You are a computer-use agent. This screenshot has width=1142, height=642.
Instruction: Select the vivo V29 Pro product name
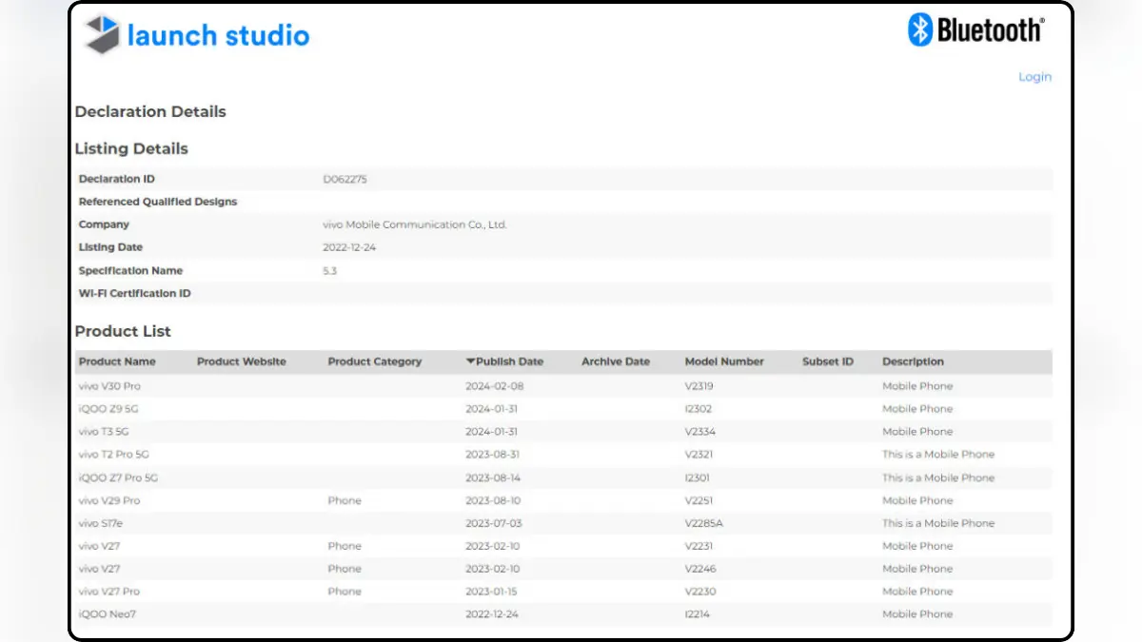(x=109, y=500)
